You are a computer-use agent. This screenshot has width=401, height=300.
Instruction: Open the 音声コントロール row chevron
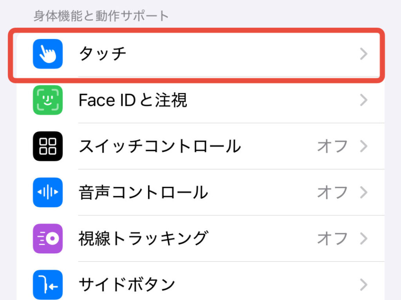click(363, 193)
